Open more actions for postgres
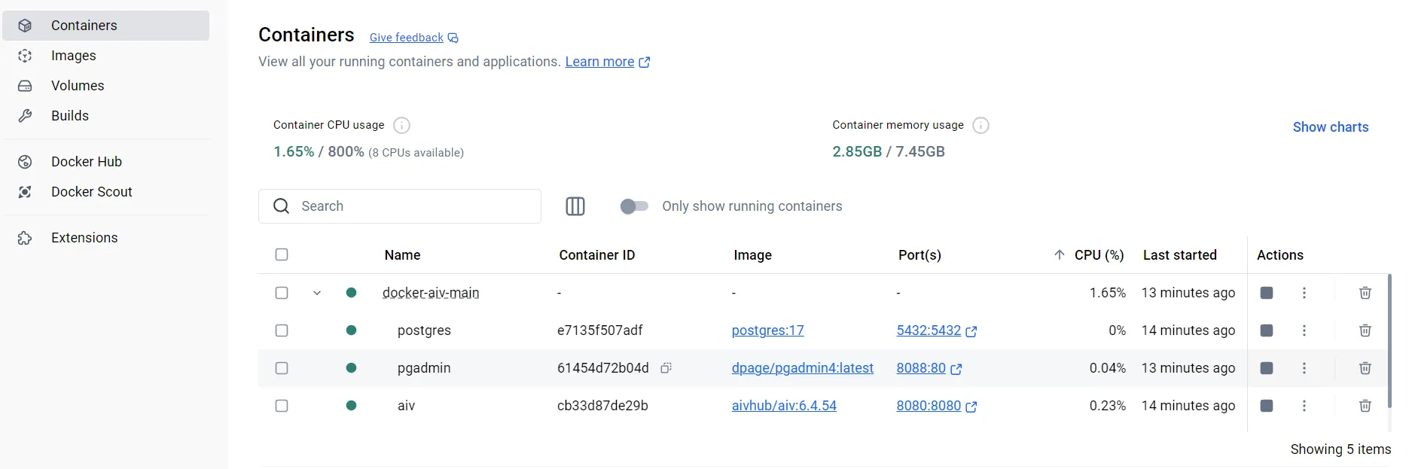 tap(1304, 330)
